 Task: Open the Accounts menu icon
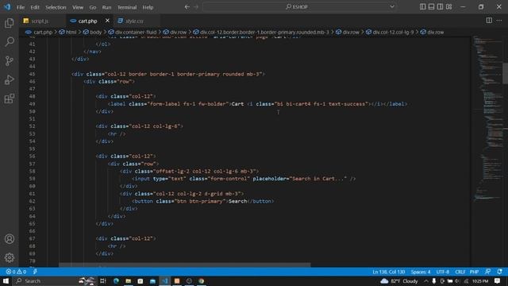(10, 239)
